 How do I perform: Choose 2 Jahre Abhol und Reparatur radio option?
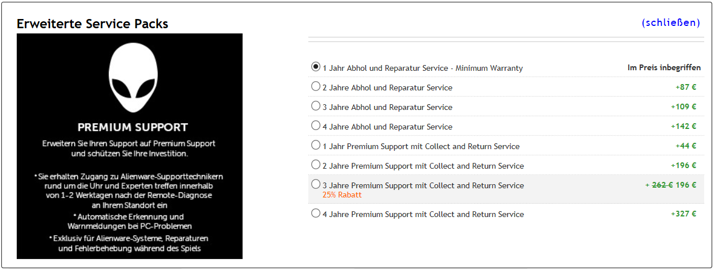[x=316, y=86]
